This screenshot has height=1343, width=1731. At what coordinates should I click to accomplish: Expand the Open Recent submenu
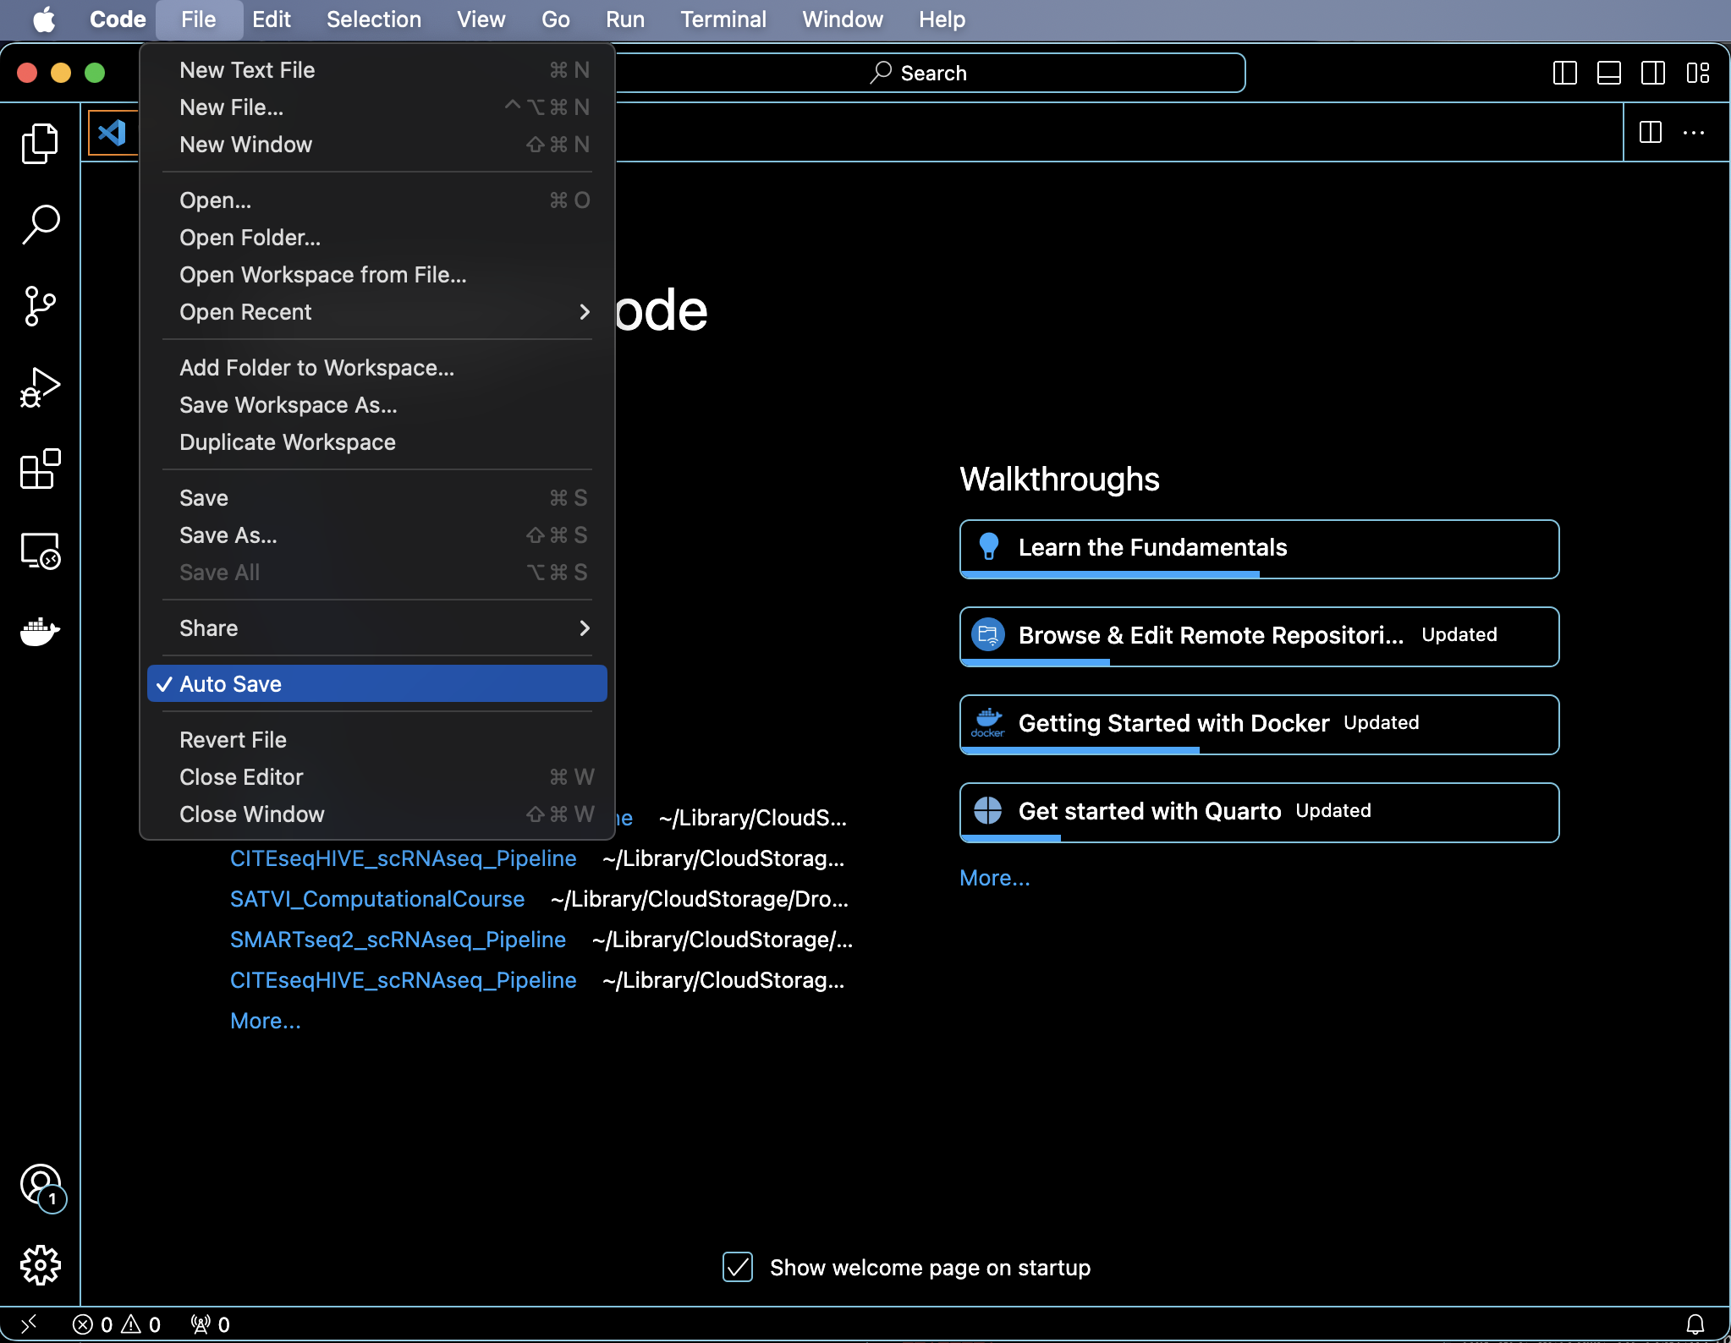[x=376, y=312]
